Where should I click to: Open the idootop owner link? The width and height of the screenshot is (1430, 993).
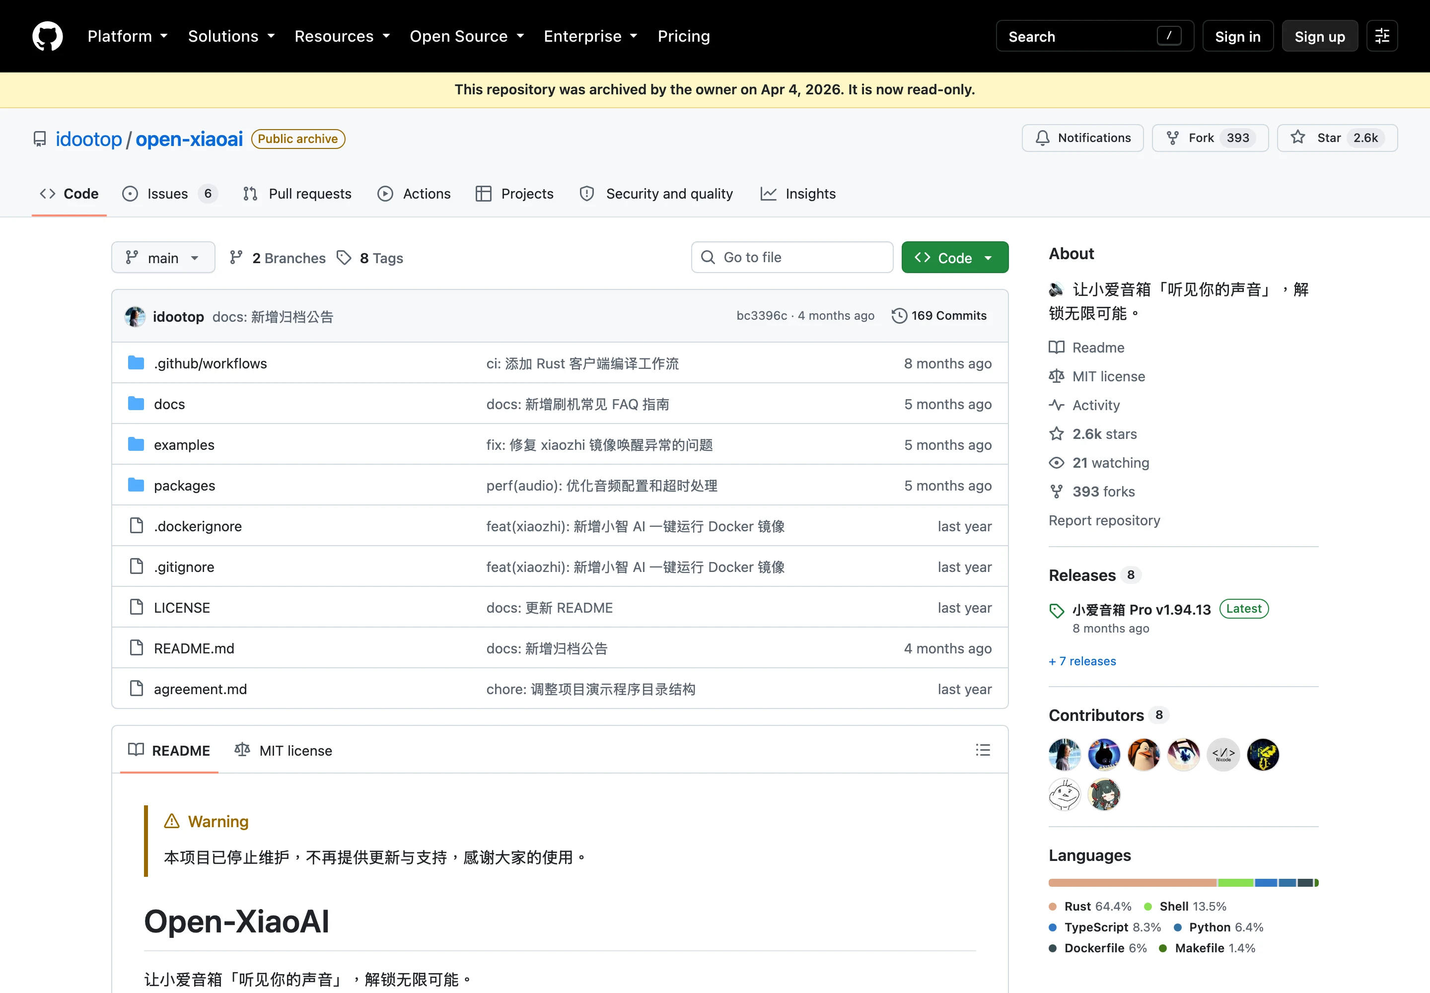pos(88,139)
